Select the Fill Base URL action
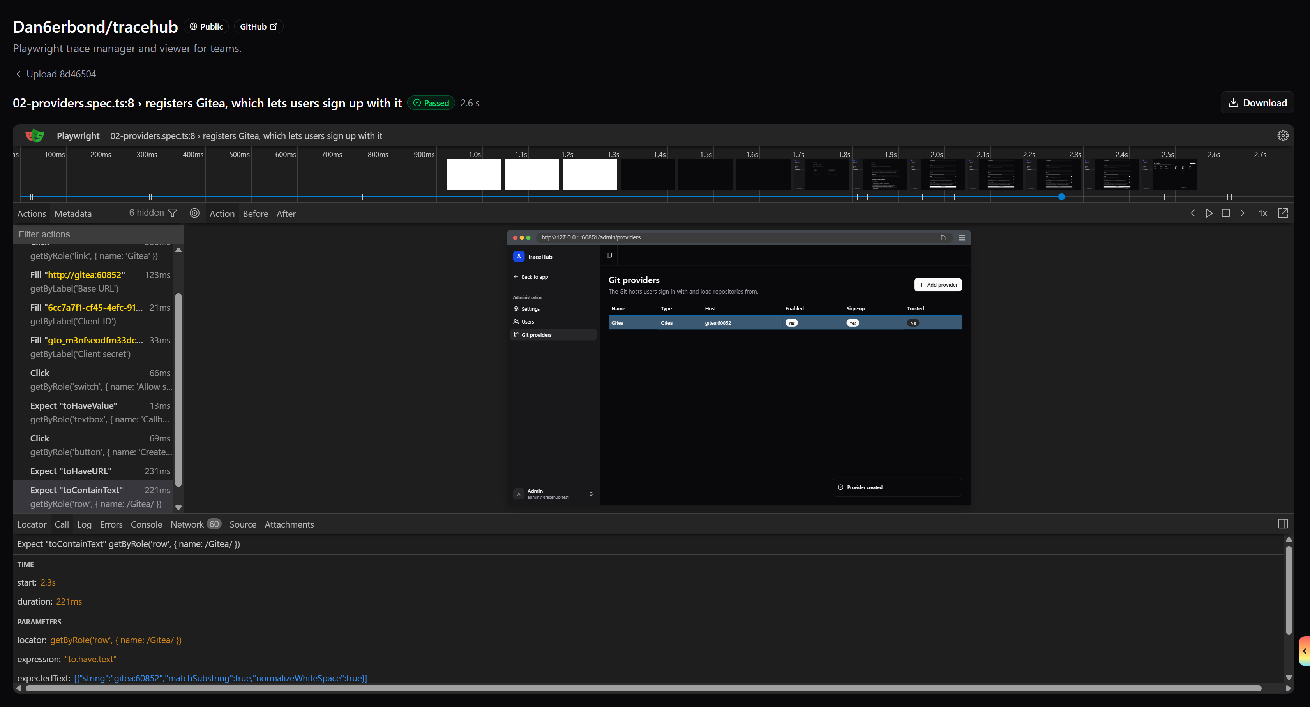 click(94, 281)
